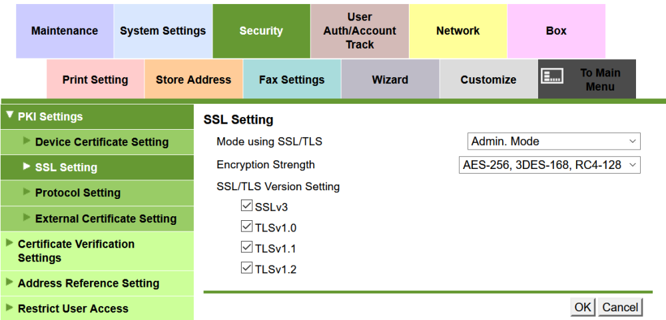Go to the System Settings tab
Screen dimensions: 666x320
pyautogui.click(x=163, y=31)
